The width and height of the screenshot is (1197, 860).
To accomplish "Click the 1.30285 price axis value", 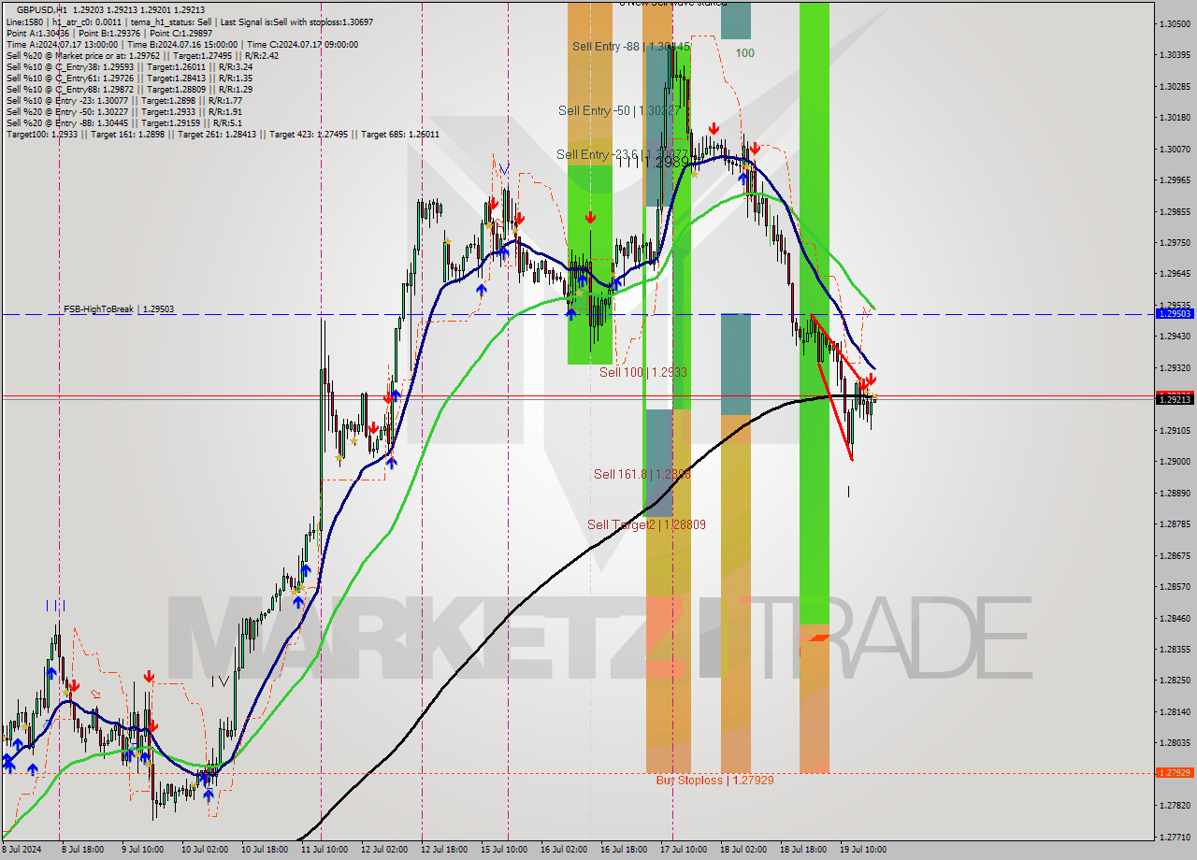I will [1175, 86].
